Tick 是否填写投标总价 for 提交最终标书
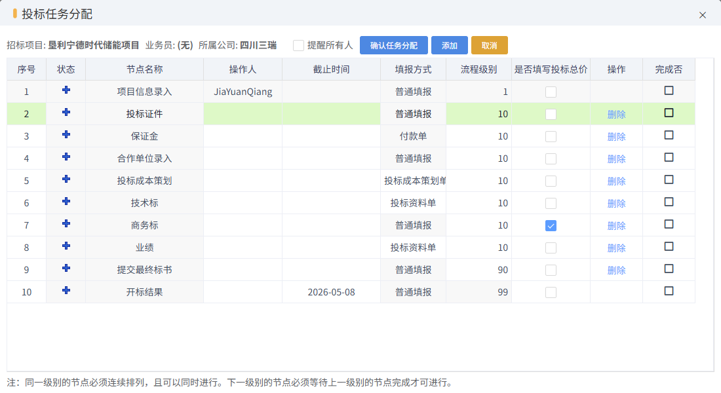 (551, 271)
